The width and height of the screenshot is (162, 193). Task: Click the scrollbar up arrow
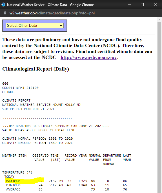pyautogui.click(x=159, y=20)
